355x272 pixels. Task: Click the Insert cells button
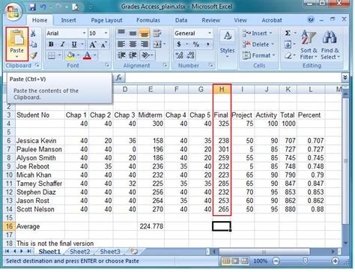[x=258, y=33]
